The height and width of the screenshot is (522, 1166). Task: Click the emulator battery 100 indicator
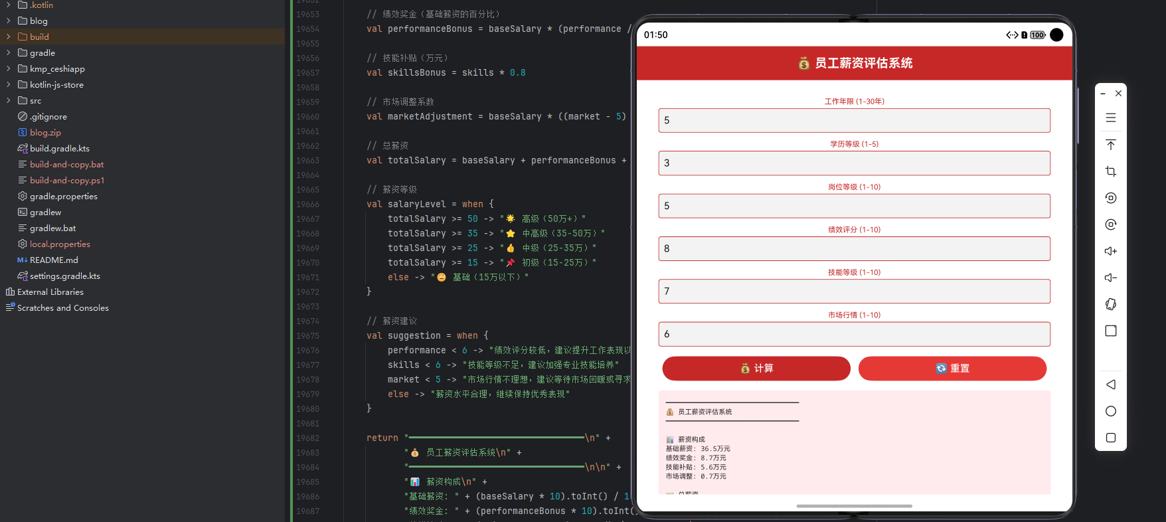pos(1038,35)
